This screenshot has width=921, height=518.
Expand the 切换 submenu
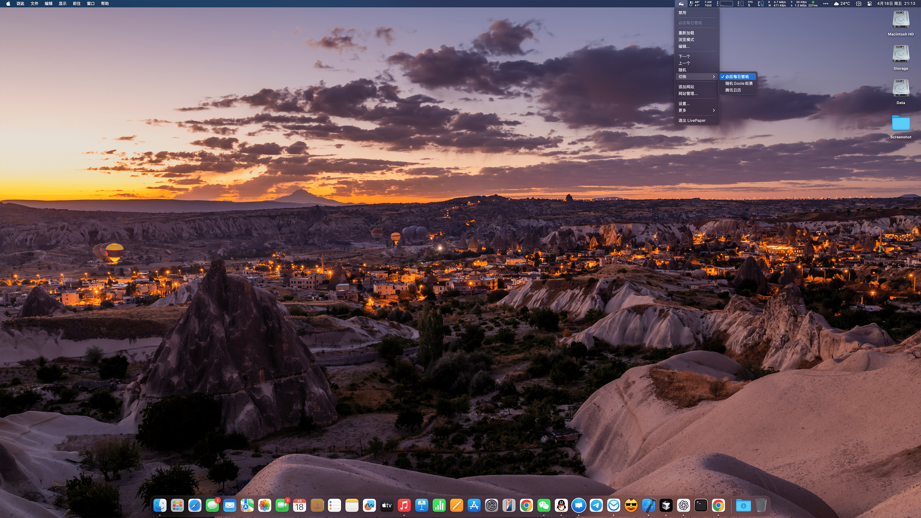click(697, 76)
